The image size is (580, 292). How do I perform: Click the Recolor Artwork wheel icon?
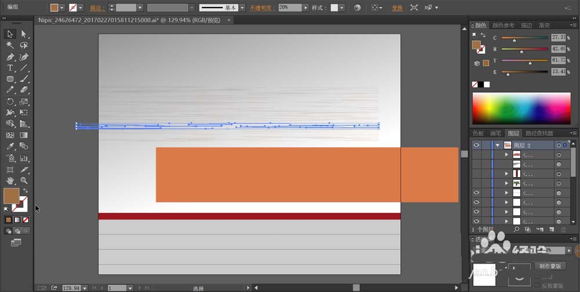pyautogui.click(x=357, y=8)
